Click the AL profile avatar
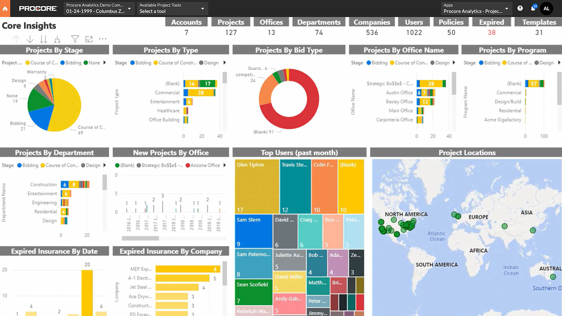562x316 pixels. pyautogui.click(x=546, y=8)
